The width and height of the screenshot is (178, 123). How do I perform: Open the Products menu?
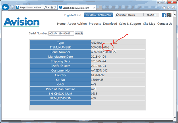(x=95, y=24)
